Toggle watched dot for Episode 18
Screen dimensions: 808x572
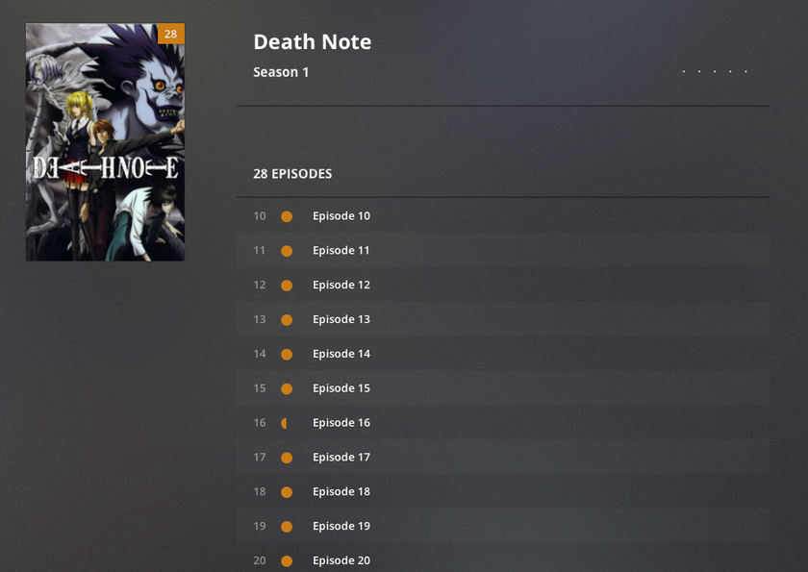287,493
